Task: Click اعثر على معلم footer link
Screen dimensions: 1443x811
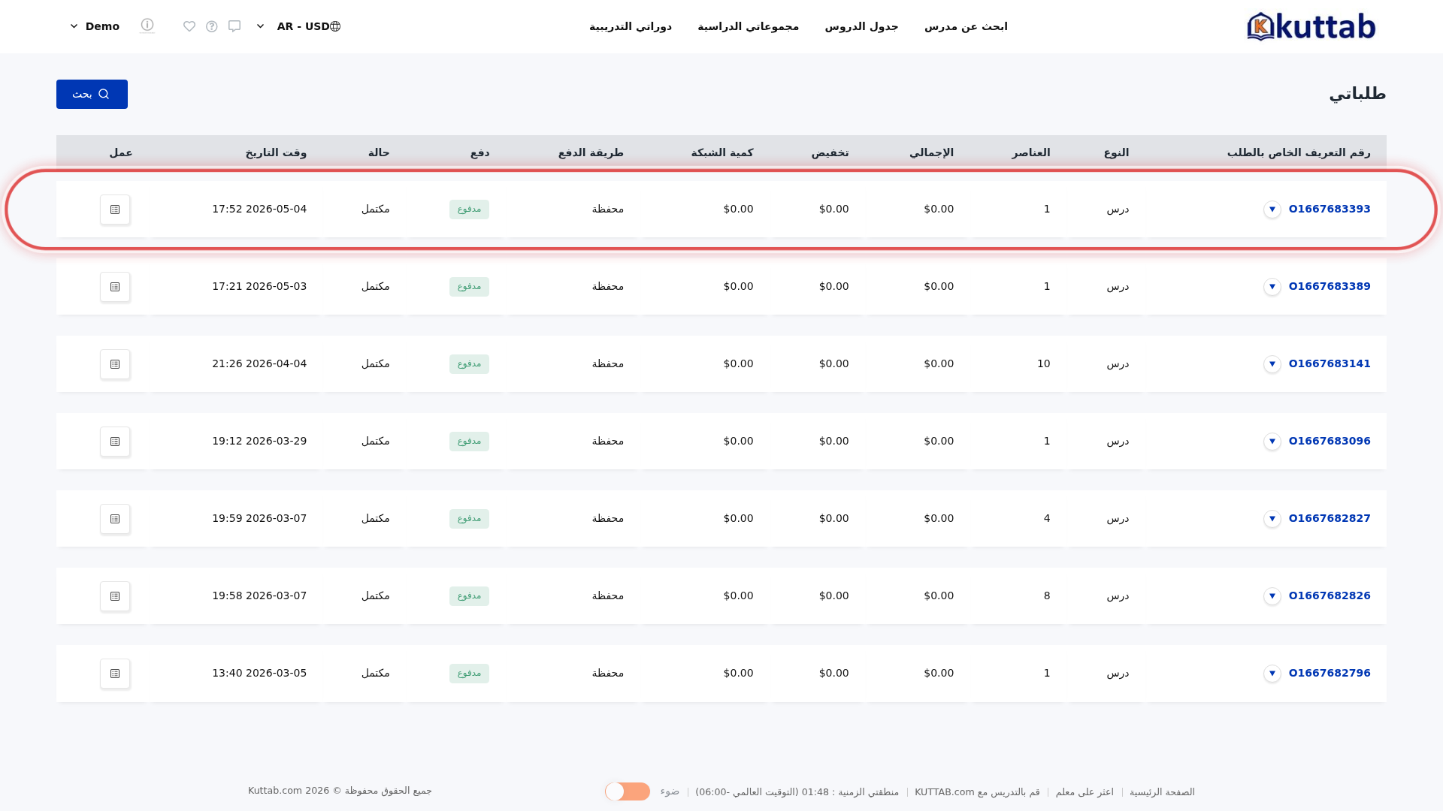Action: tap(1085, 792)
